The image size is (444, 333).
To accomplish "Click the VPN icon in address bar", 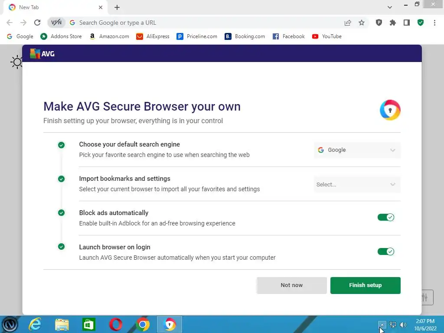I will point(56,23).
